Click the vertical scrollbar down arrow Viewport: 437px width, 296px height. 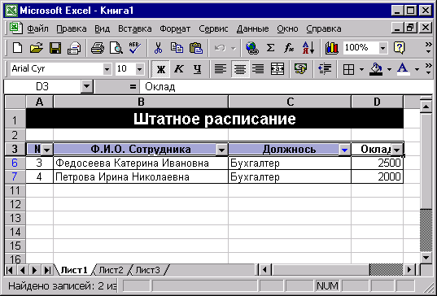[x=426, y=258]
